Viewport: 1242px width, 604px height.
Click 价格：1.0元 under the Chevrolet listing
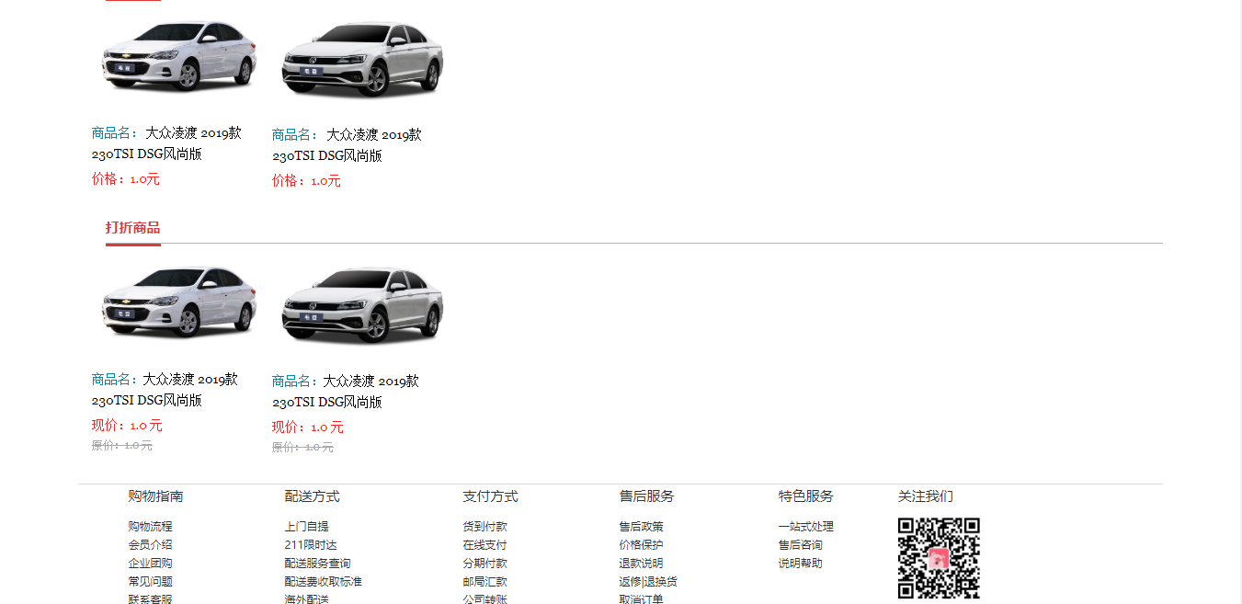[x=126, y=179]
